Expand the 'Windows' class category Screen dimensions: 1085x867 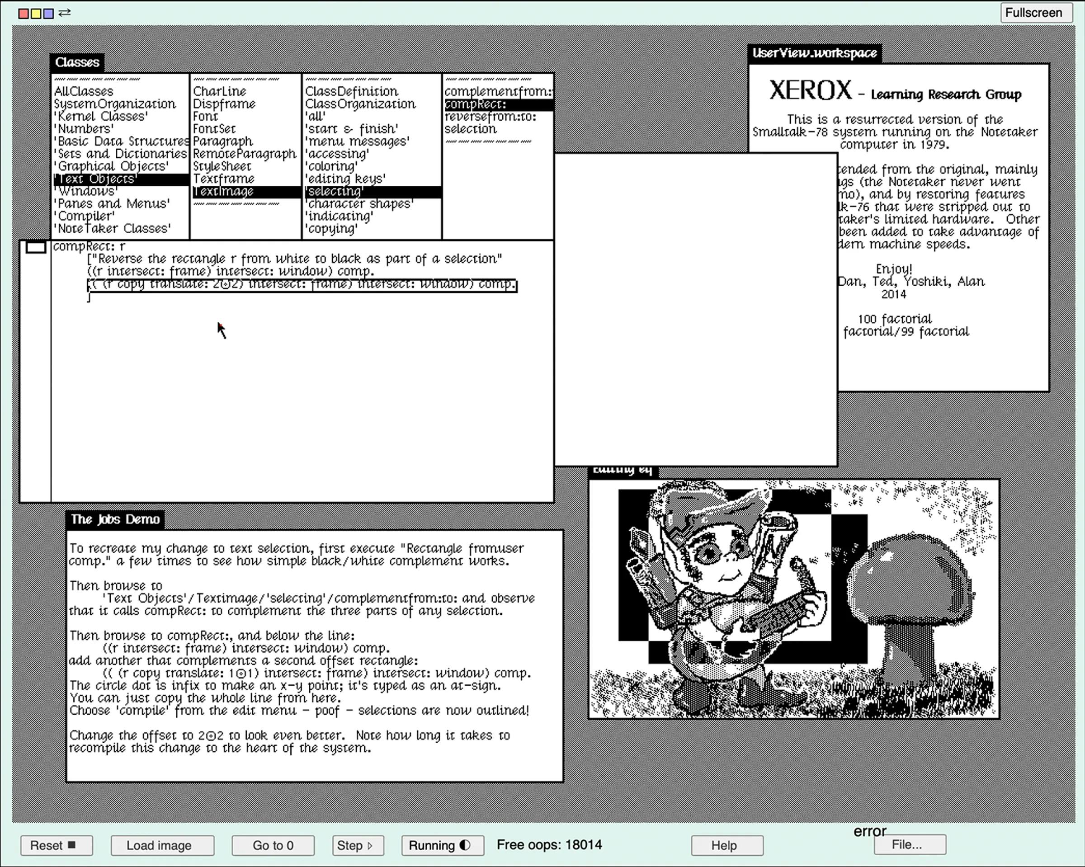(x=86, y=191)
